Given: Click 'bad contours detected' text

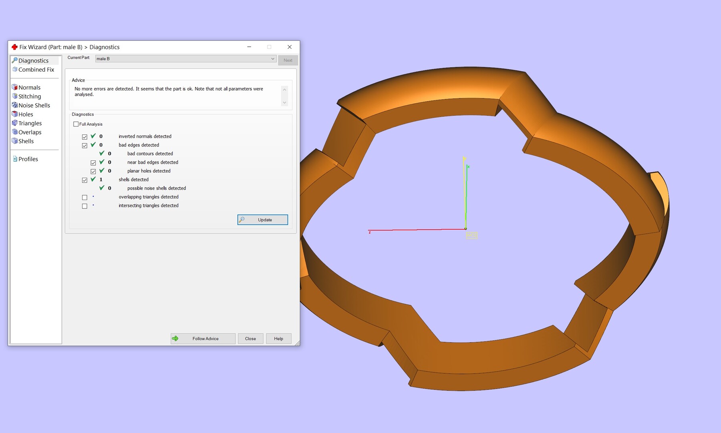Looking at the screenshot, I should tap(150, 154).
